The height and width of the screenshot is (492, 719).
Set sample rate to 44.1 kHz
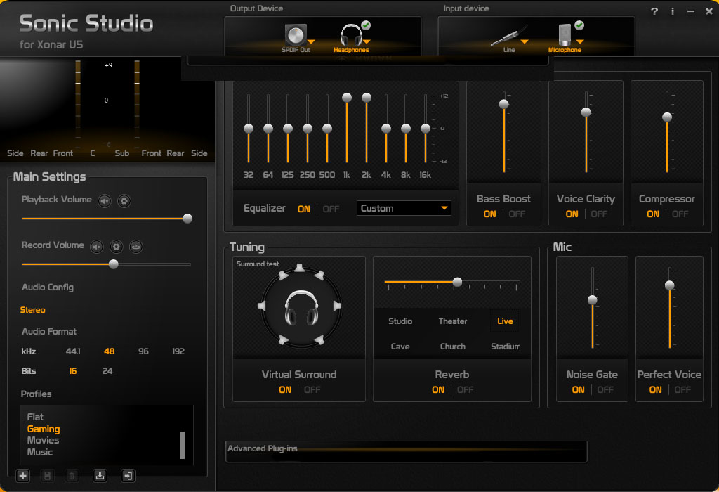[73, 351]
